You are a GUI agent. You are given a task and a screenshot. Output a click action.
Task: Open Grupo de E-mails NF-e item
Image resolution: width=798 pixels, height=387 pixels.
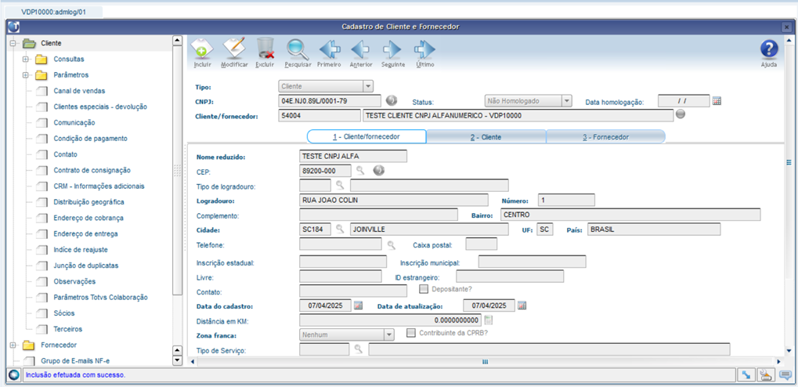(75, 360)
